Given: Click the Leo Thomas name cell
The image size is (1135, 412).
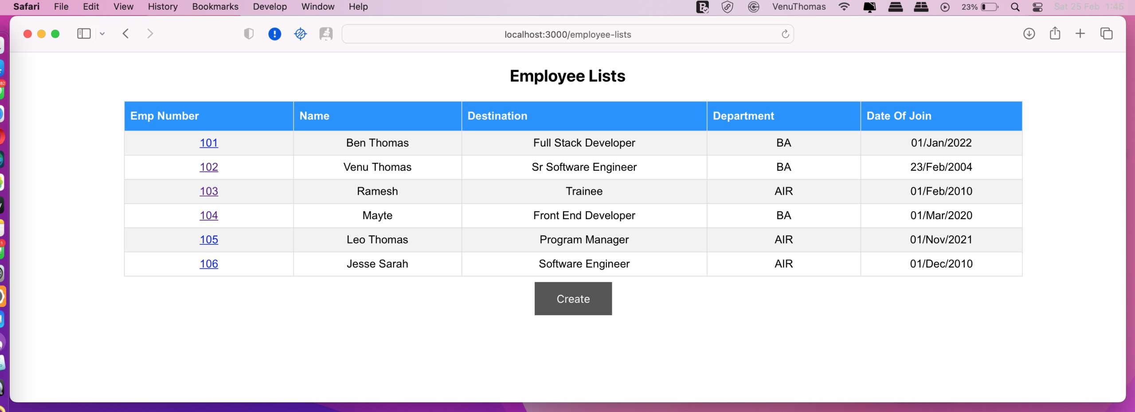Looking at the screenshot, I should (377, 239).
